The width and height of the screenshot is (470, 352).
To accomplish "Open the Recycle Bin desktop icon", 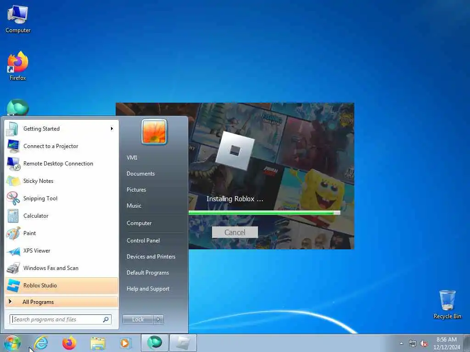I will [447, 304].
